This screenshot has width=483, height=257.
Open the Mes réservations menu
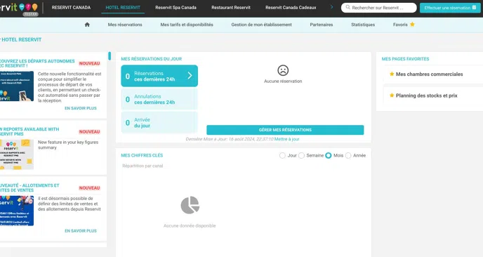click(x=125, y=25)
